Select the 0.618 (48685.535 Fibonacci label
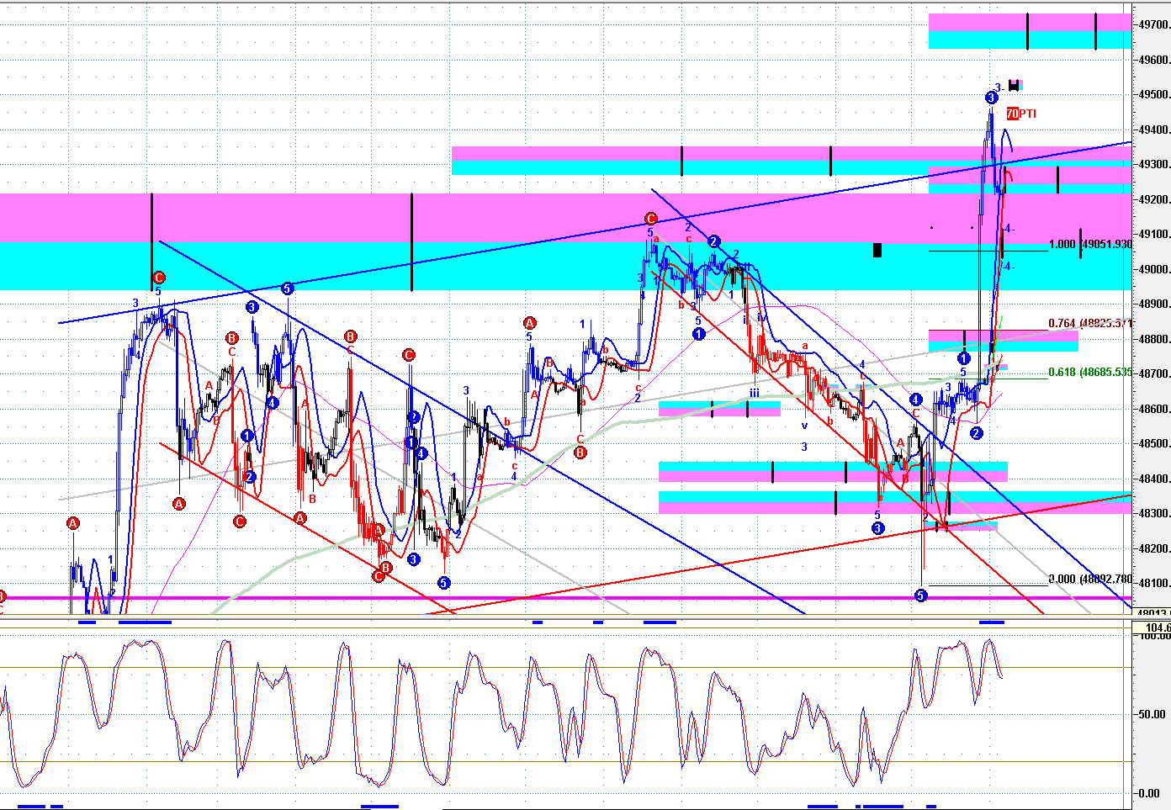1171x810 pixels. [1090, 372]
